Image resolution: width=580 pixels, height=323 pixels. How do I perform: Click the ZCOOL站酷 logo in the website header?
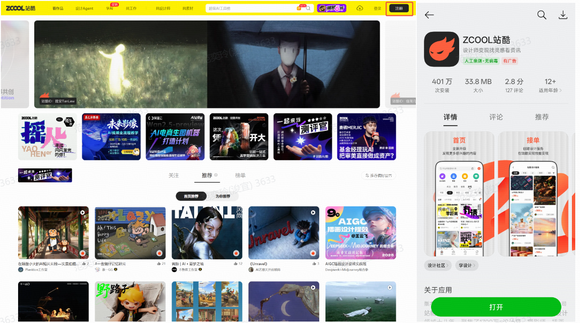pos(20,8)
